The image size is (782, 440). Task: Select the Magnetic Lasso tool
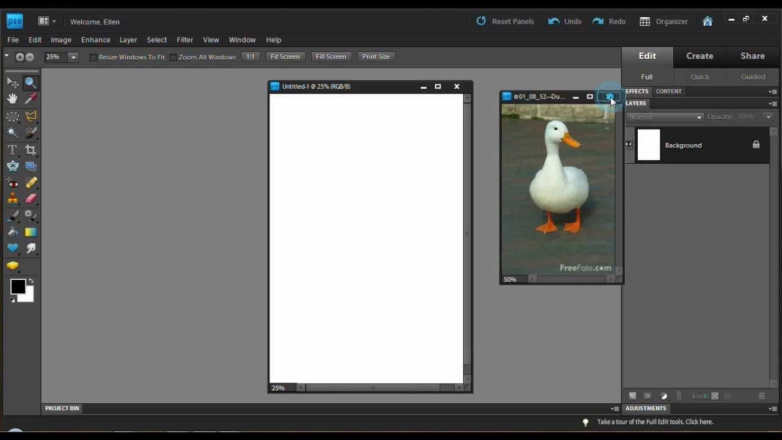point(31,116)
